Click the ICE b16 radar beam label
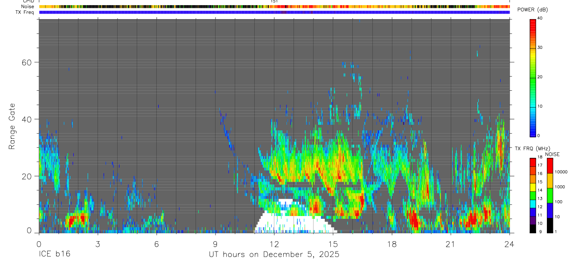The height and width of the screenshot is (264, 573). pyautogui.click(x=54, y=255)
